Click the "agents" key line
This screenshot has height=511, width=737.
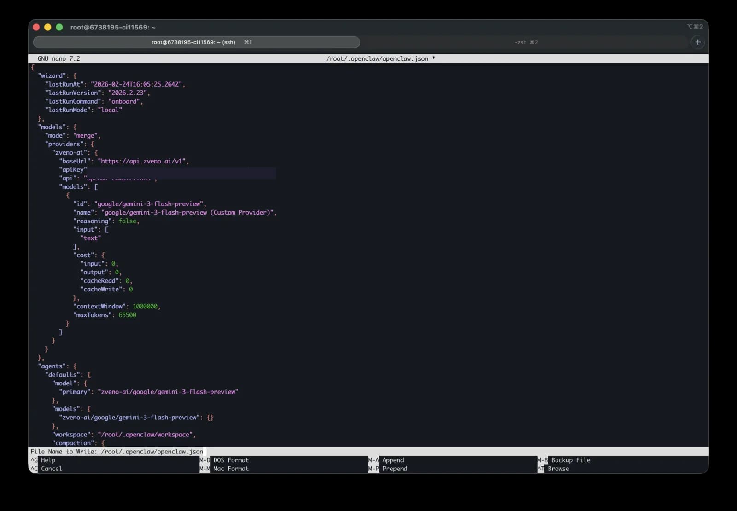(57, 366)
